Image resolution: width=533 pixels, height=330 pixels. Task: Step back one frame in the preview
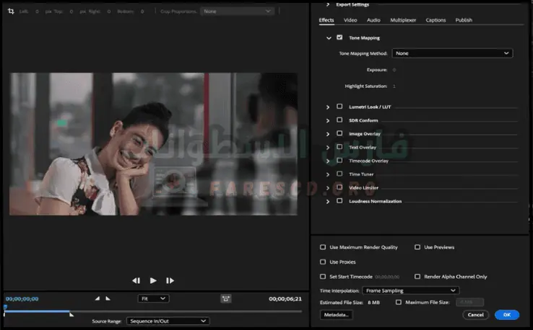pyautogui.click(x=136, y=280)
